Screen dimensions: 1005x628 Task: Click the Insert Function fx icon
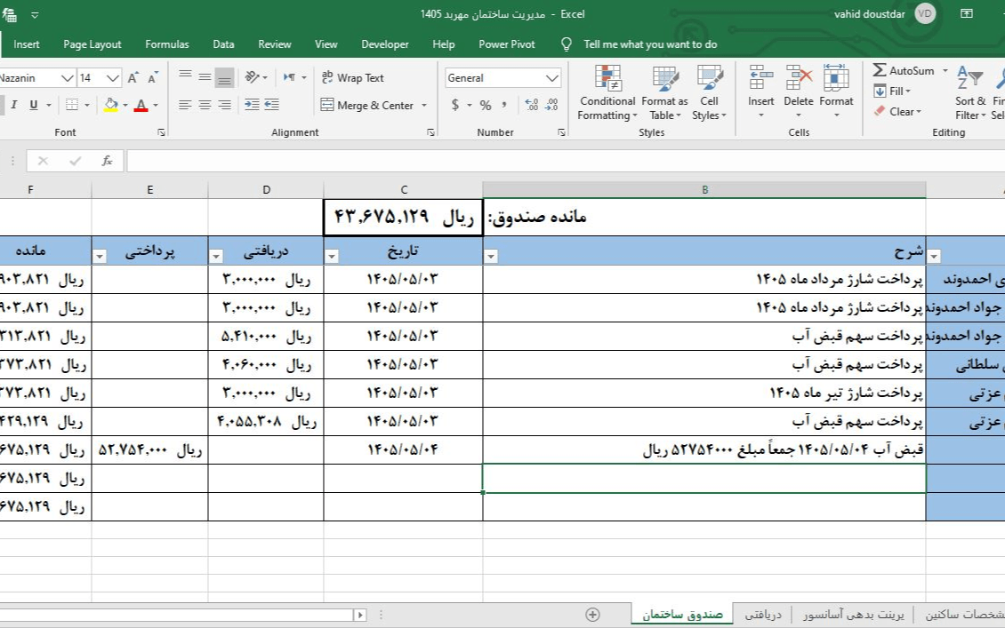tap(107, 161)
